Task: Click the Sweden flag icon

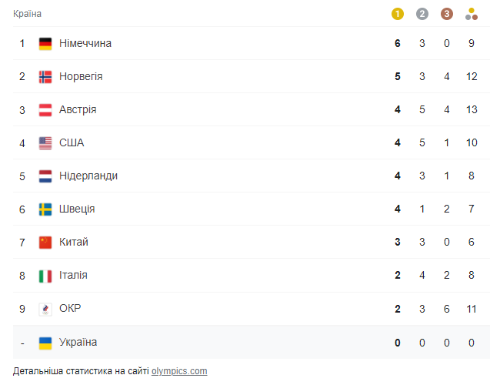Action: click(45, 209)
